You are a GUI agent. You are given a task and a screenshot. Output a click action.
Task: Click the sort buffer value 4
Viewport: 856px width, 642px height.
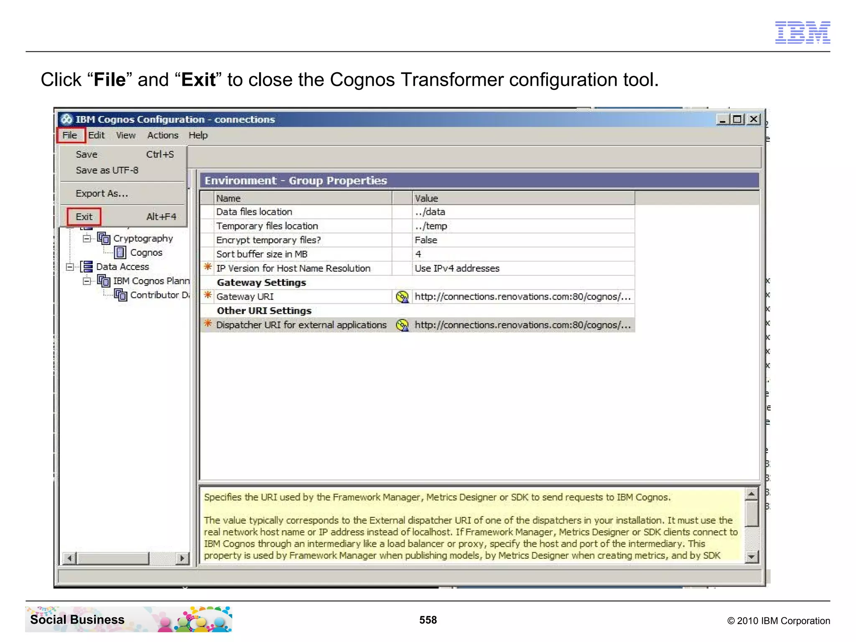524,254
